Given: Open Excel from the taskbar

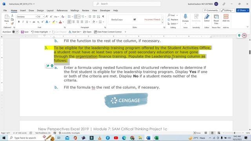Looking at the screenshot, I should coord(156,138).
